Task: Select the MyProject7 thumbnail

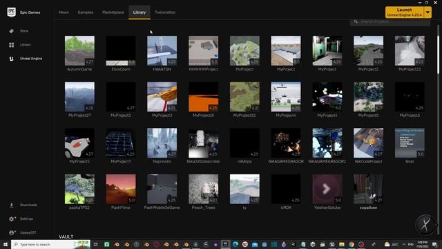Action: (121, 143)
